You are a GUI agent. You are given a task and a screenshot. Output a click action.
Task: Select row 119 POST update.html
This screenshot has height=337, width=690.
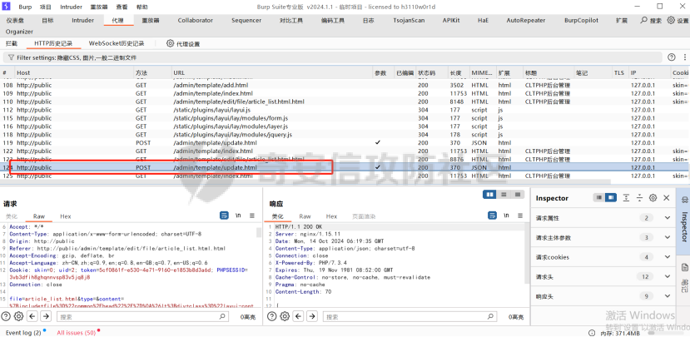(345, 142)
